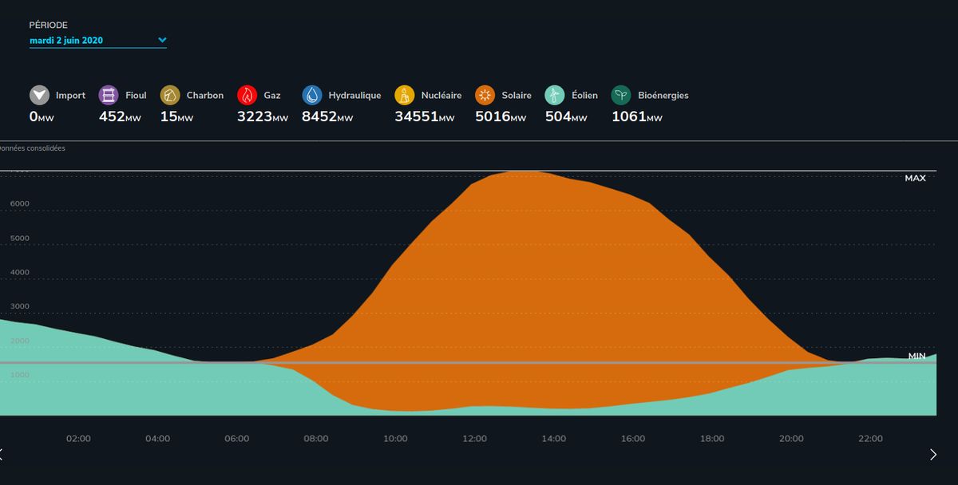Select the Éolien wind turbine icon
958x485 pixels.
point(555,96)
